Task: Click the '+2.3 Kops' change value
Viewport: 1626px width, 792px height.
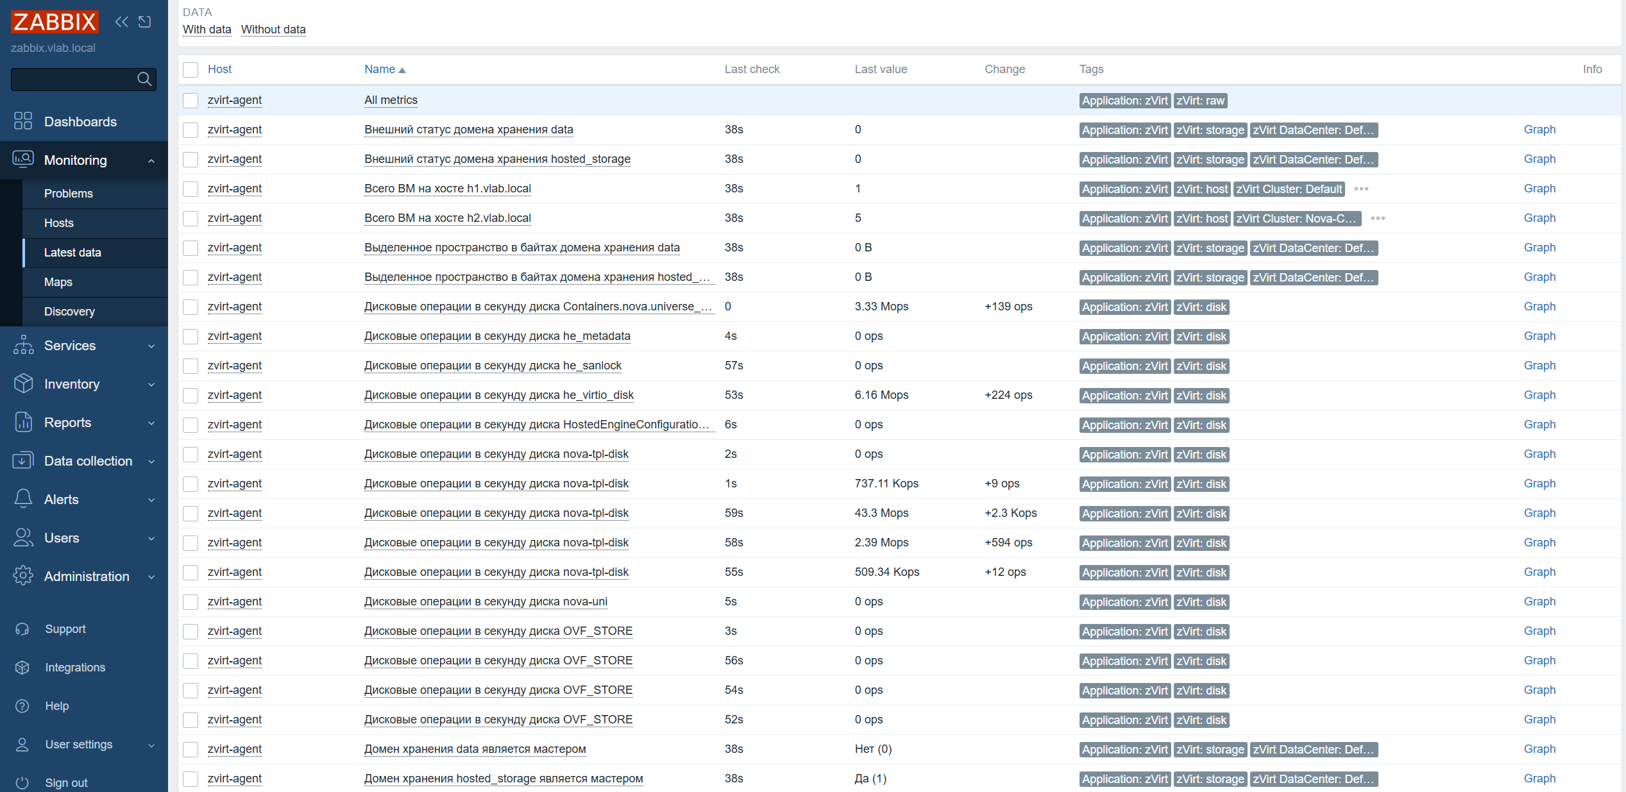Action: pos(1011,513)
